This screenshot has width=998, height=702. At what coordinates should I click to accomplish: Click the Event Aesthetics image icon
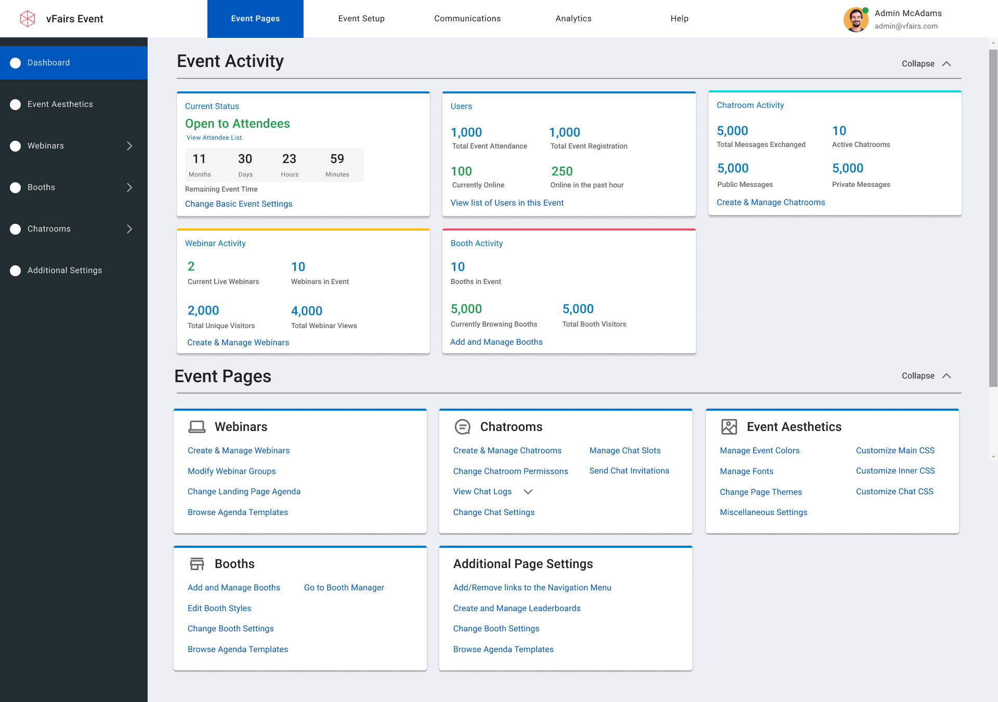(x=729, y=426)
